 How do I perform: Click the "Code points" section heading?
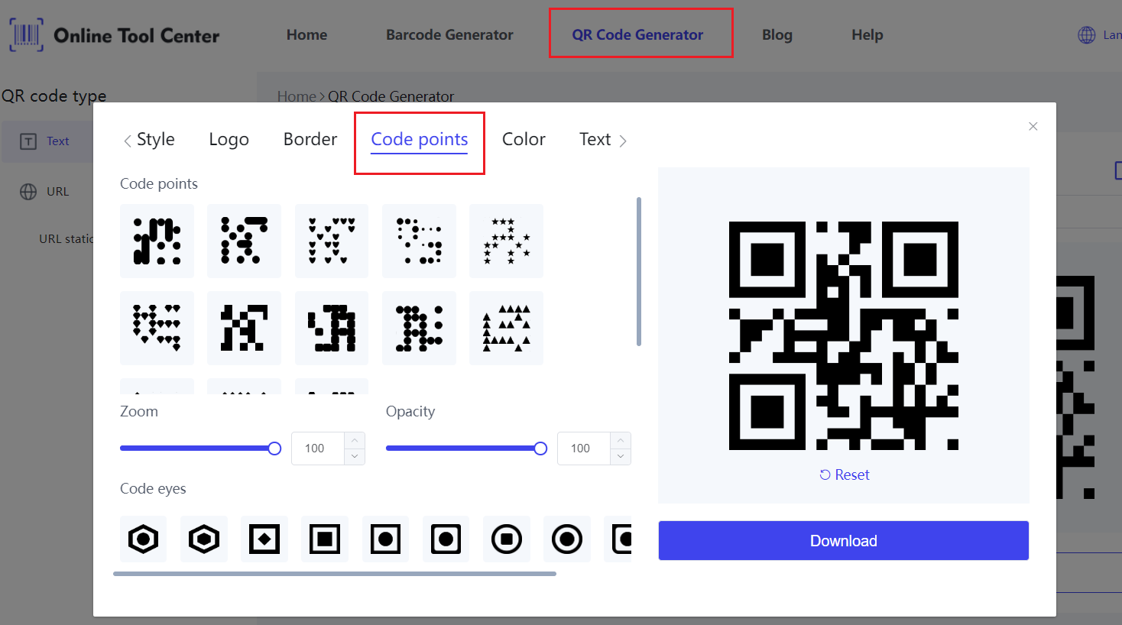pyautogui.click(x=159, y=184)
